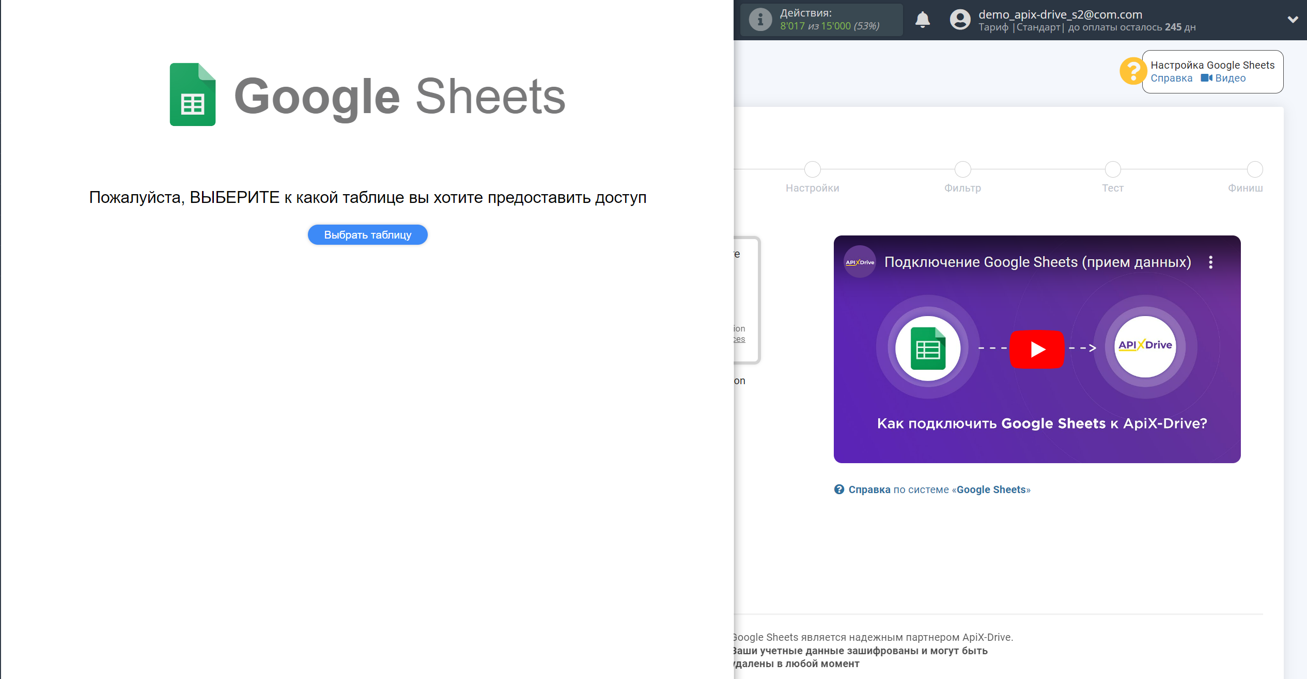This screenshot has width=1307, height=679.
Task: Select the Тест step circle
Action: tap(1112, 169)
